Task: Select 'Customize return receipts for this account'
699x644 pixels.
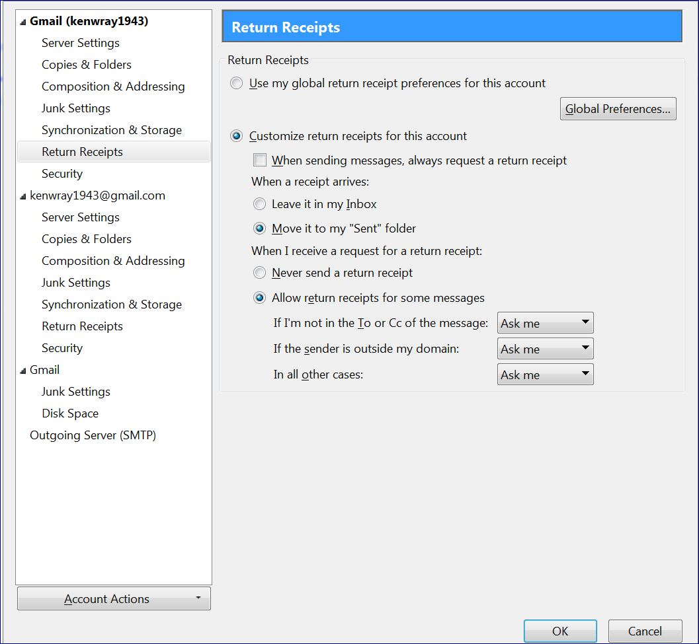Action: point(237,136)
